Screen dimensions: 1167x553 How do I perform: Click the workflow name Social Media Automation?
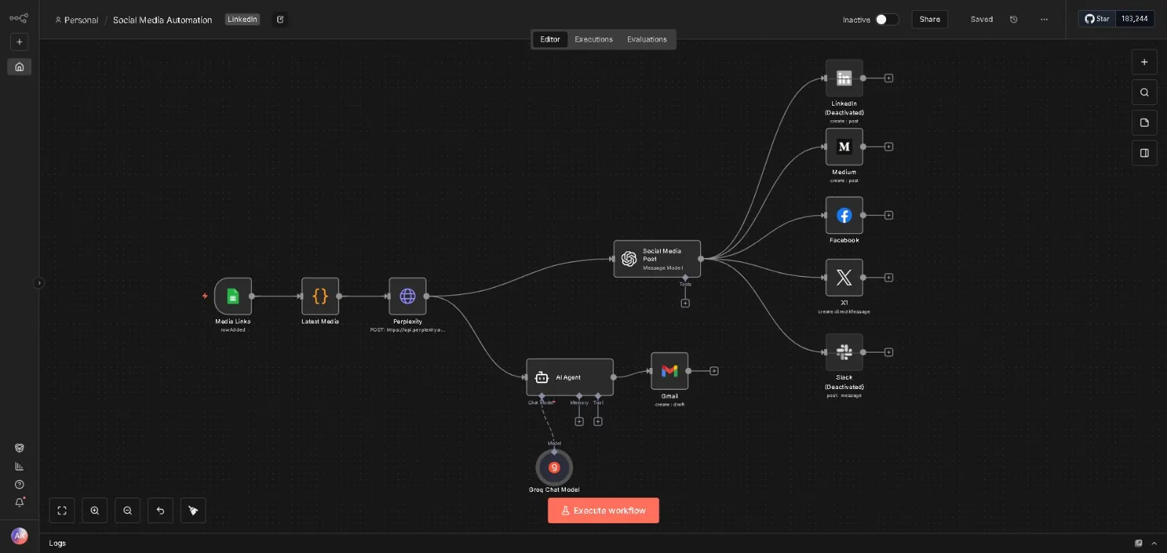(163, 20)
